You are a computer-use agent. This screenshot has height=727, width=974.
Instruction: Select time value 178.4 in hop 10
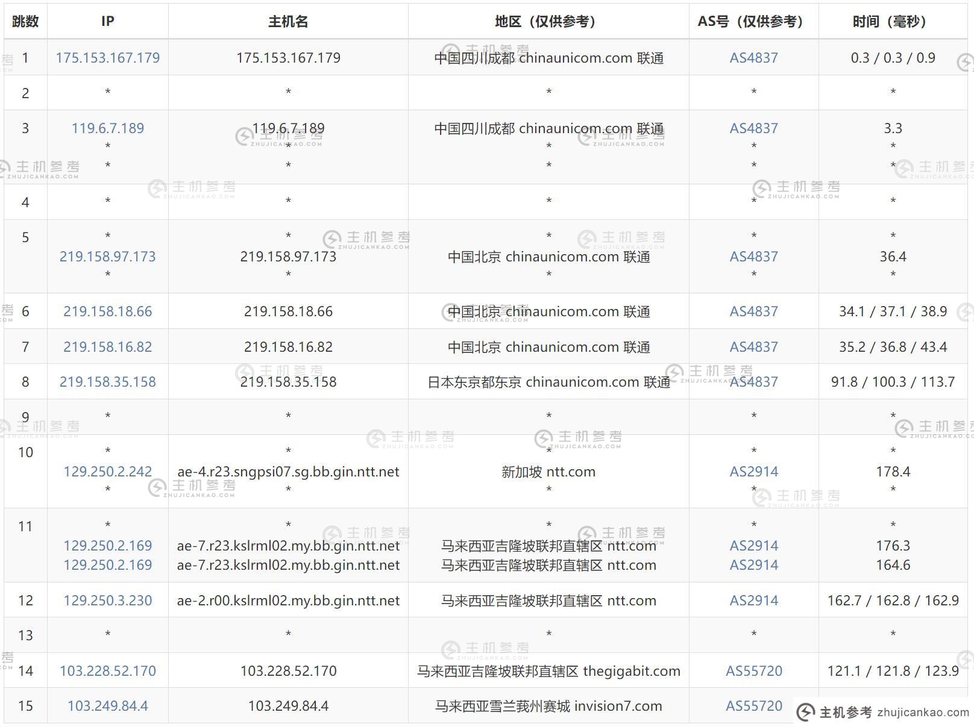click(893, 472)
